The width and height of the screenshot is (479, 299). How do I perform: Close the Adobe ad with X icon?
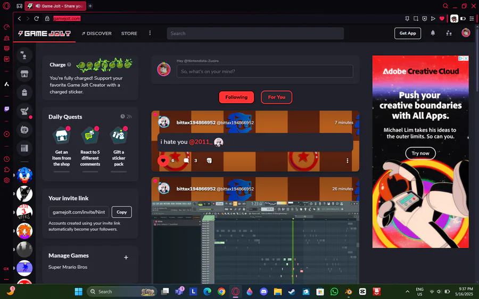click(x=466, y=58)
